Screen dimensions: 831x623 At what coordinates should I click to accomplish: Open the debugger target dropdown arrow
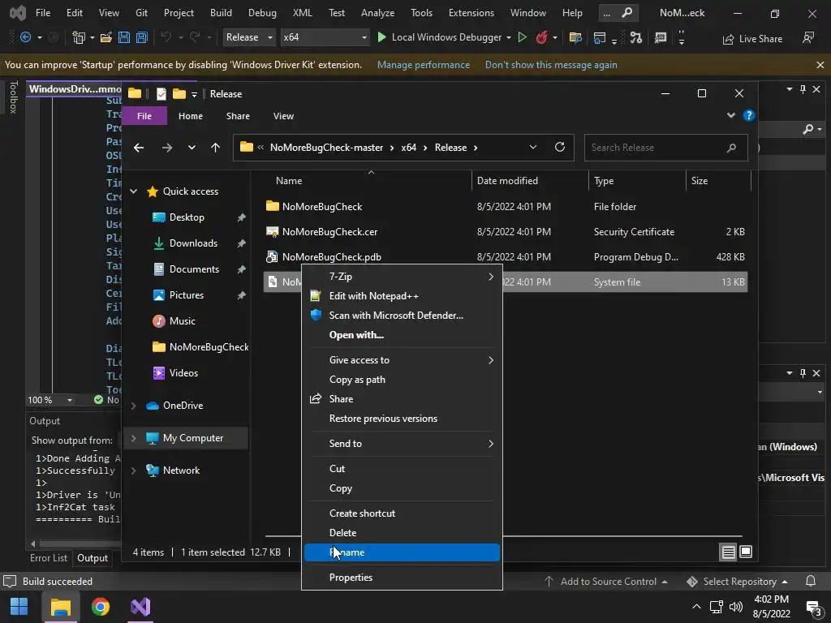pyautogui.click(x=509, y=37)
